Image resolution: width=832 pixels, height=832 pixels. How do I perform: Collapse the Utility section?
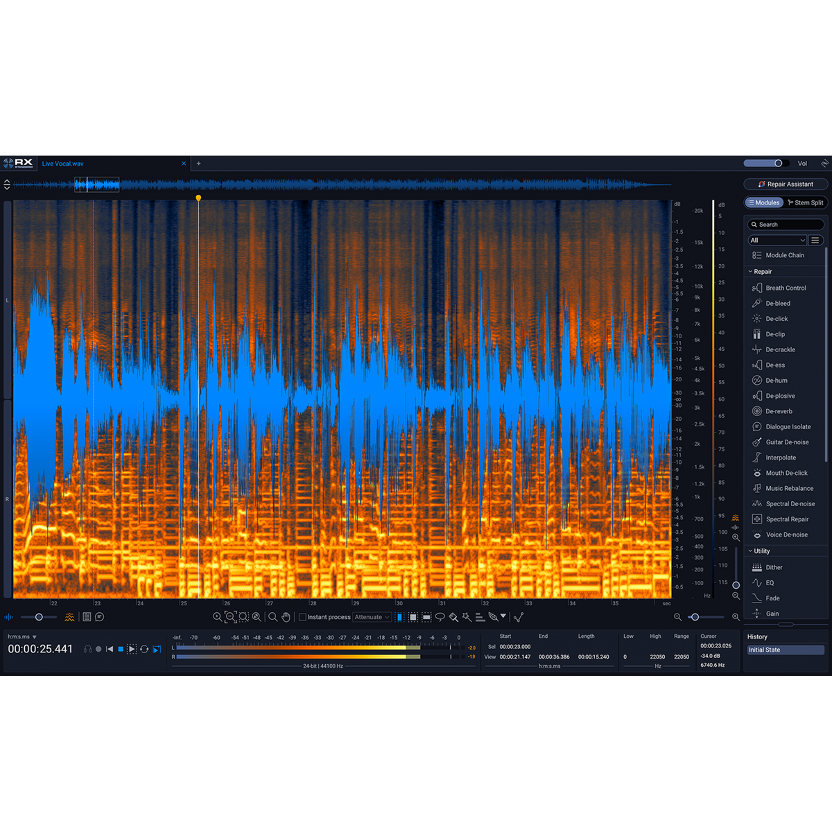point(750,551)
